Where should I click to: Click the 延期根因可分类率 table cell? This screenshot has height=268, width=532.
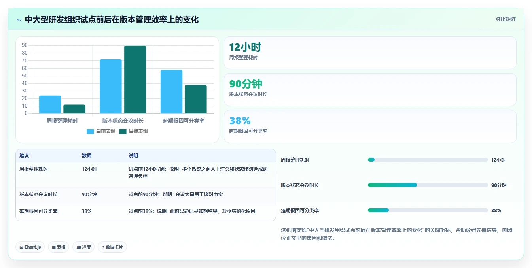click(38, 211)
